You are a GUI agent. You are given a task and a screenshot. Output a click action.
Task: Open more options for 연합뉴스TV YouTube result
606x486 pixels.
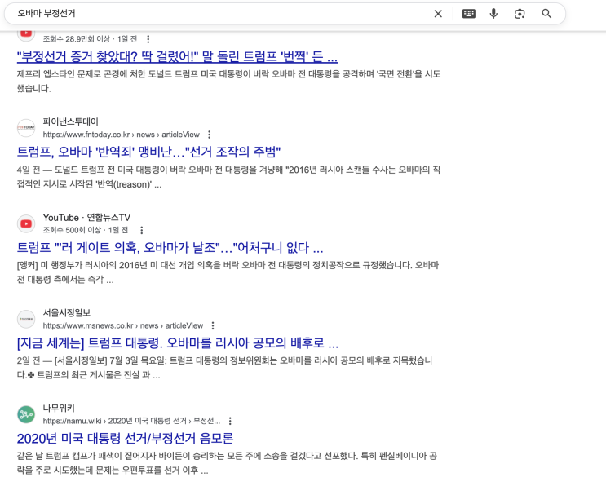142,230
